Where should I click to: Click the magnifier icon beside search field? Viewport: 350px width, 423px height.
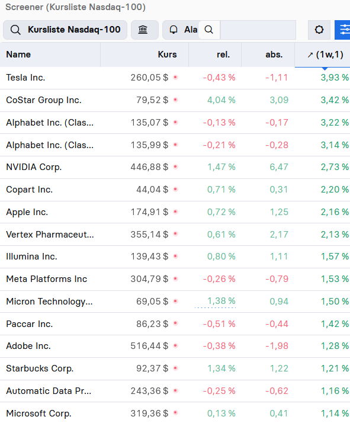click(208, 30)
